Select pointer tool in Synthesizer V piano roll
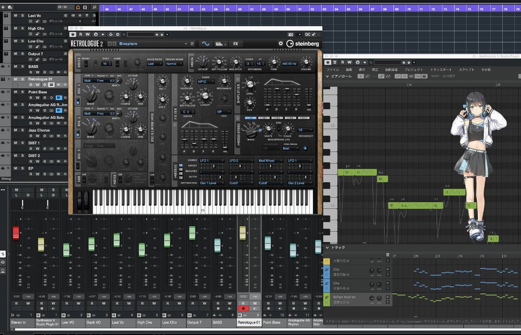Image resolution: width=521 pixels, height=335 pixels. coord(361,76)
